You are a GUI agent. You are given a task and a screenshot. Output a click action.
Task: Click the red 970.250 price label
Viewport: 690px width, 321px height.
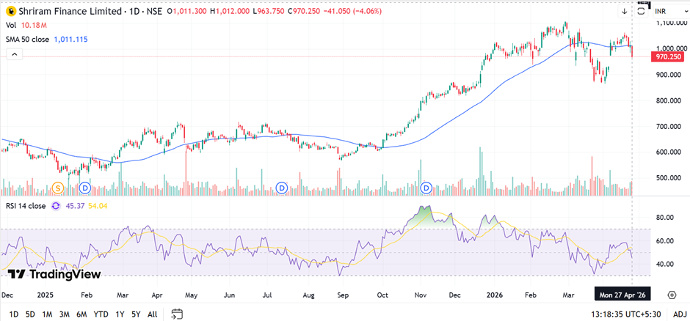point(669,56)
